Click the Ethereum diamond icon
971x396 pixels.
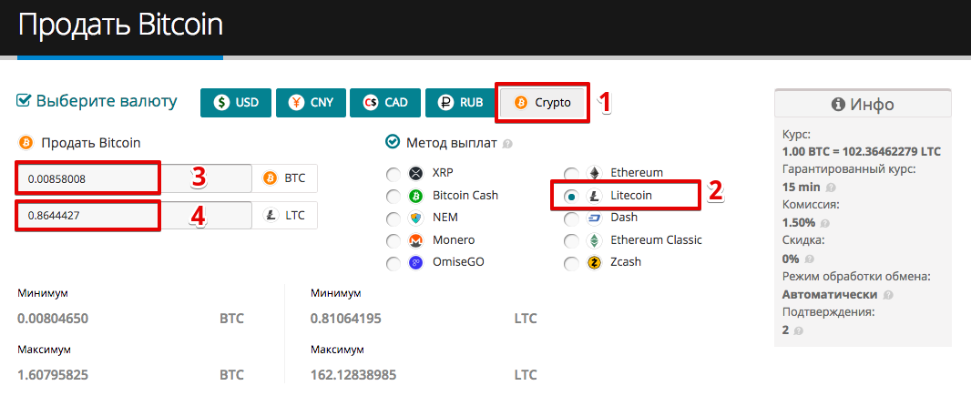click(x=594, y=173)
